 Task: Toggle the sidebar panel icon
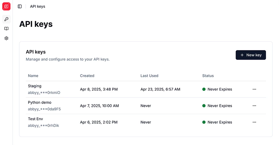pyautogui.click(x=20, y=6)
